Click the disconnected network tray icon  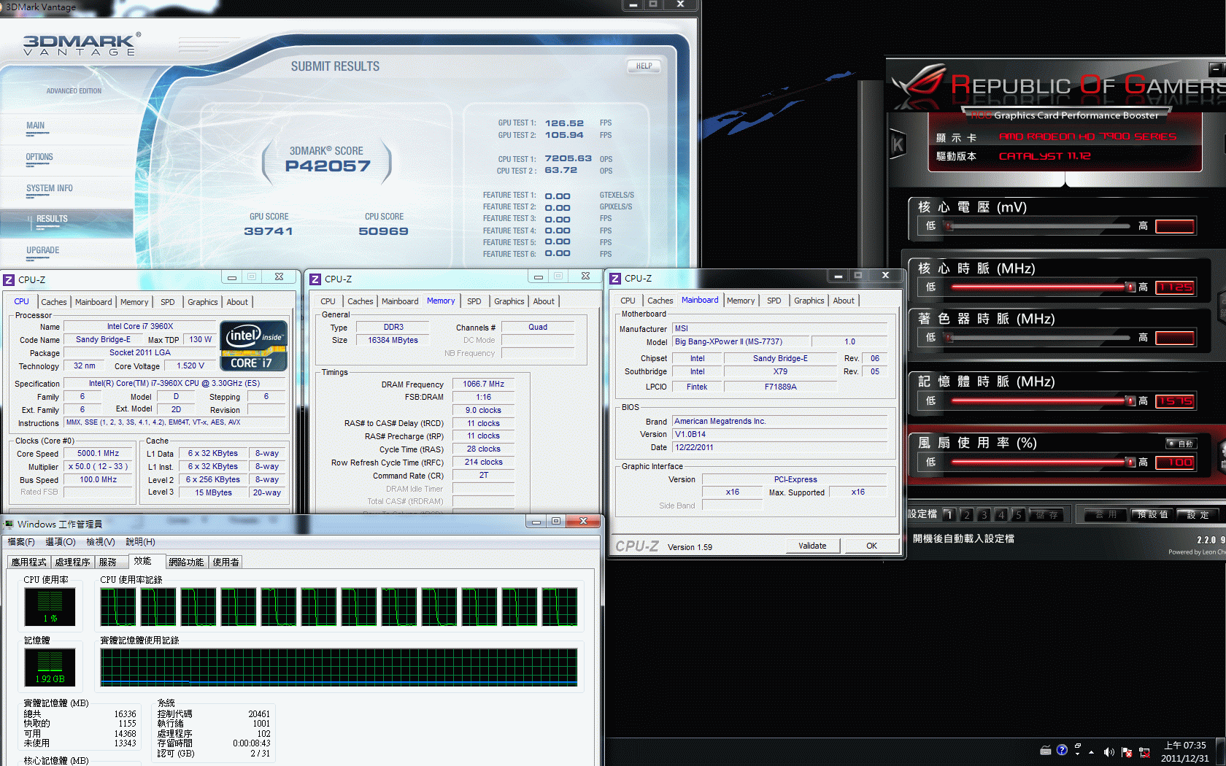pos(1144,752)
